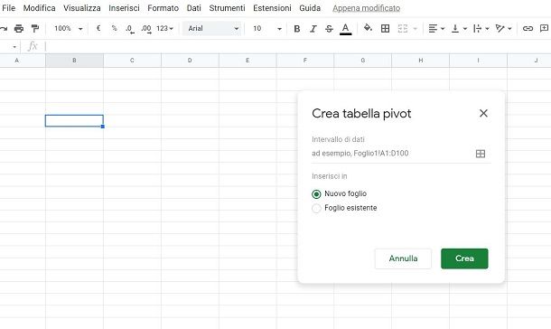Image resolution: width=551 pixels, height=329 pixels.
Task: Toggle strikethrough formatting
Action: pyautogui.click(x=329, y=29)
